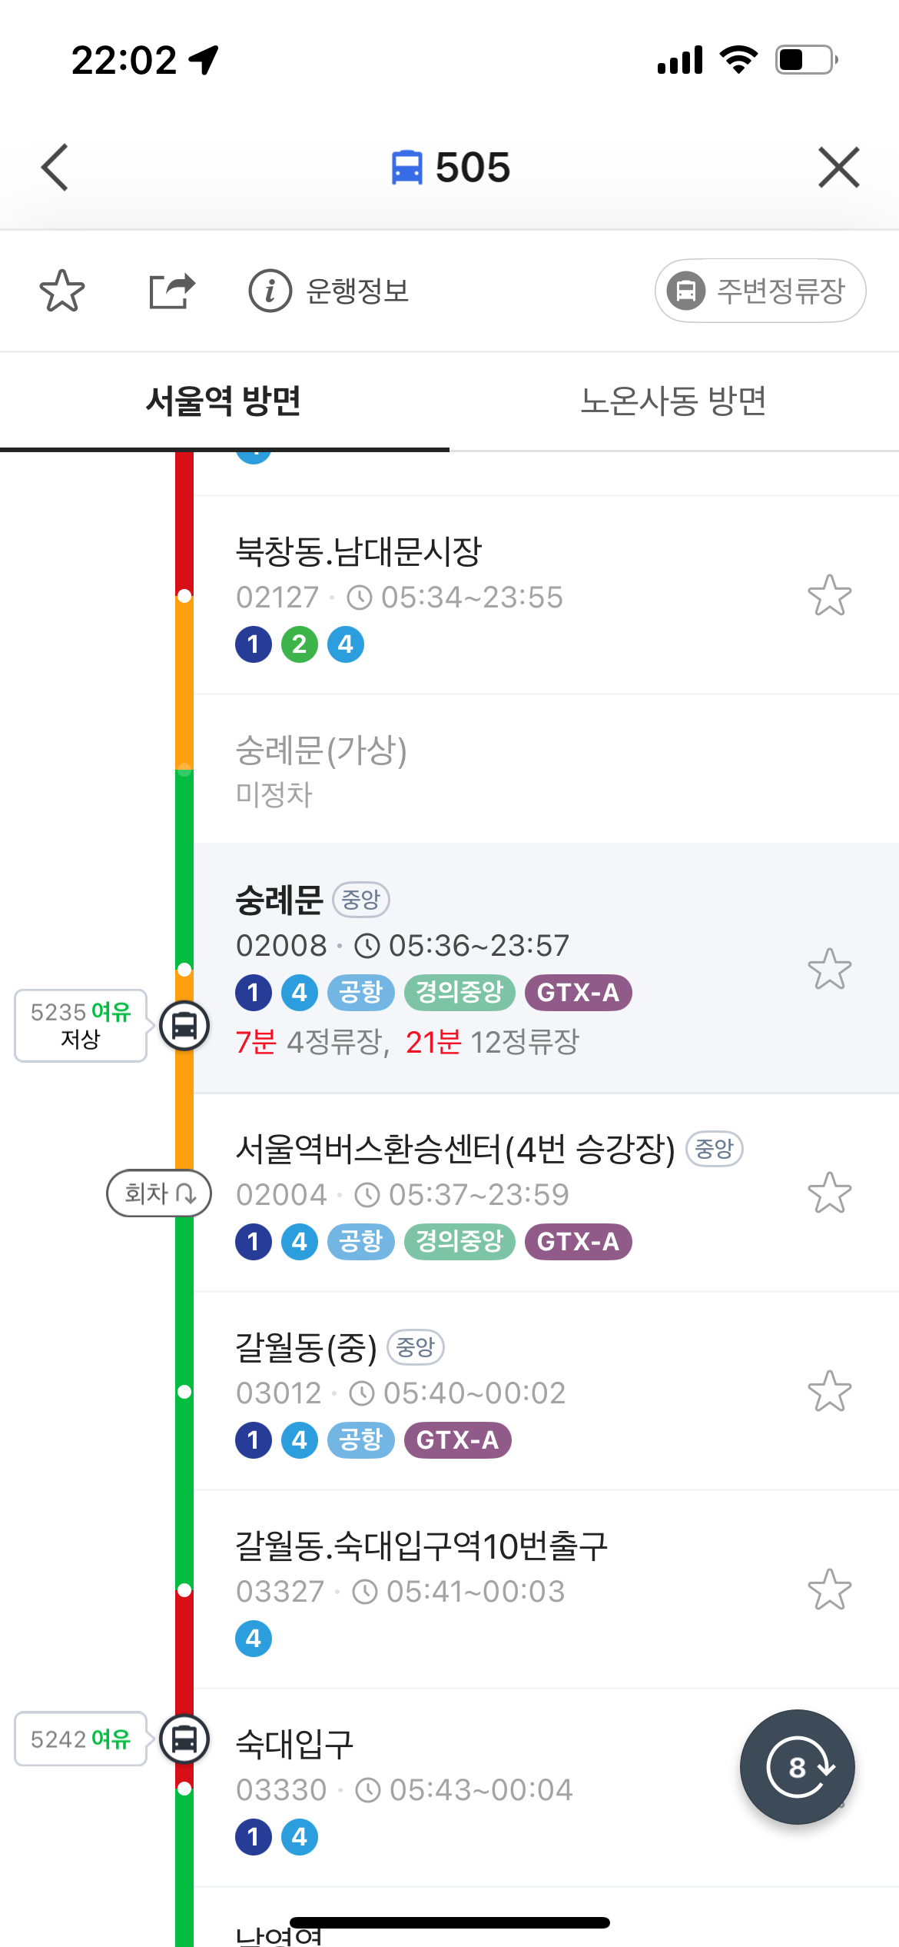Tap the back arrow in the header
This screenshot has height=1947, width=899.
pyautogui.click(x=55, y=167)
